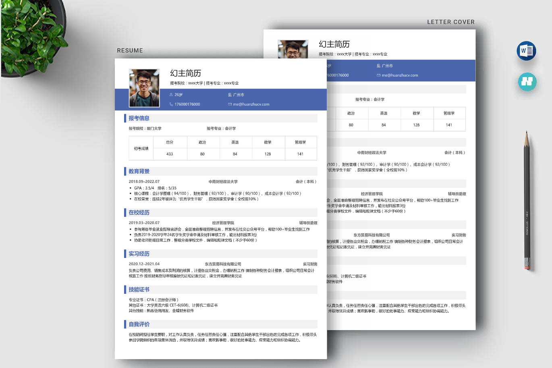Click the RESUME label above the front page
The height and width of the screenshot is (368, 552).
(x=130, y=50)
